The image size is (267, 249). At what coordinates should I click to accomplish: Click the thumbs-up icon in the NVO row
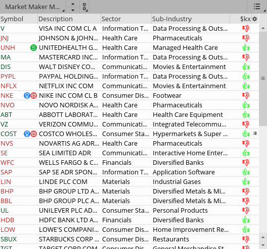coord(246,105)
